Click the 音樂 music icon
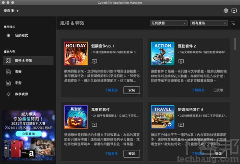The image size is (240, 164). point(8,71)
